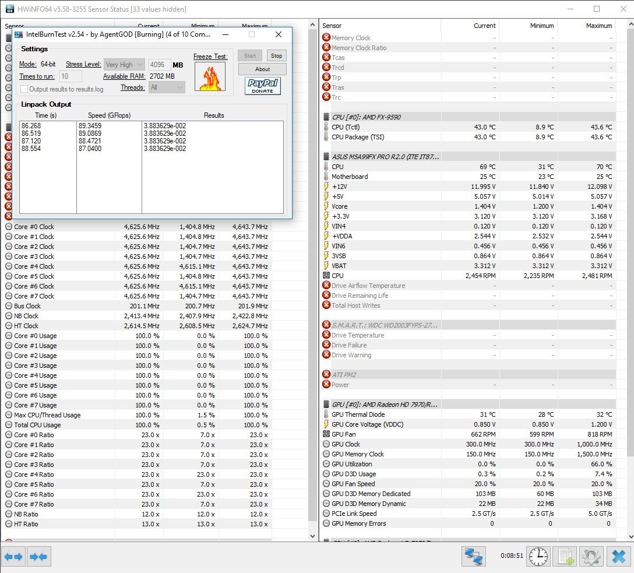Click the CPU (Tctl) thermometer icon
634x573 pixels.
(326, 126)
